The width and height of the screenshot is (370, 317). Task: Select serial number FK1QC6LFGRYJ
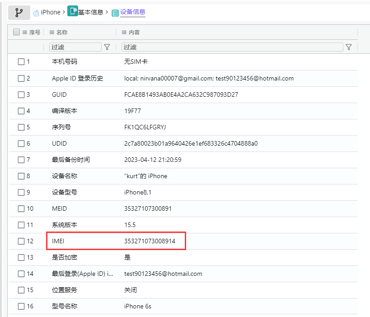[145, 128]
